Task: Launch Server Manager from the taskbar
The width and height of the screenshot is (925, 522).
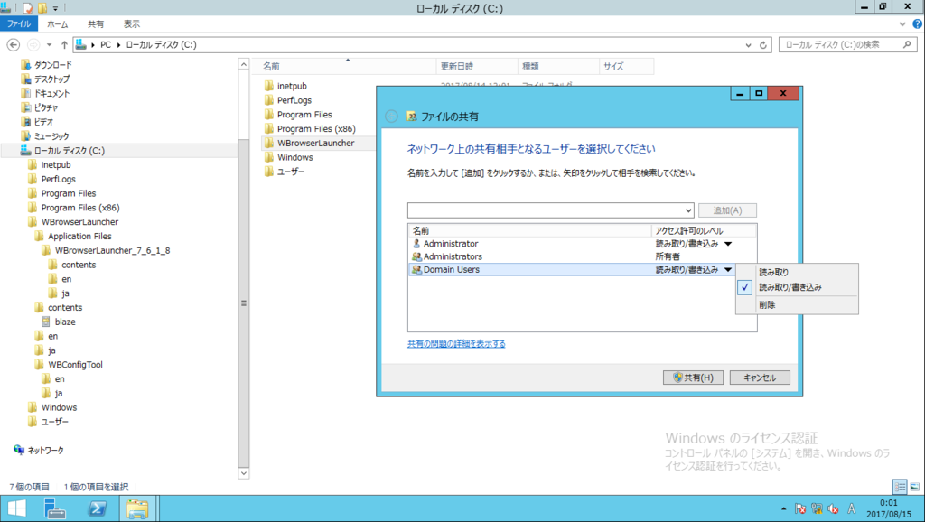Action: (55, 508)
